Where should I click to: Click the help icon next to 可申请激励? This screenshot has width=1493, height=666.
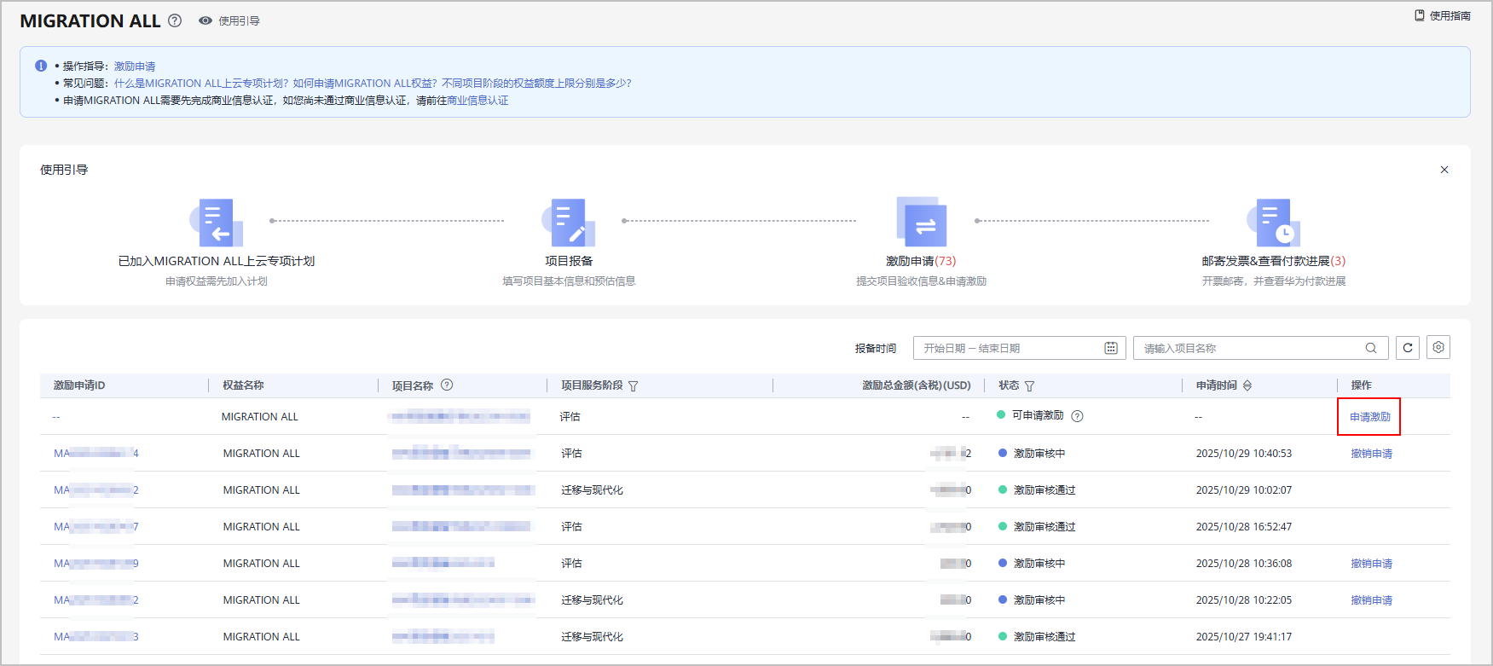click(x=1077, y=416)
